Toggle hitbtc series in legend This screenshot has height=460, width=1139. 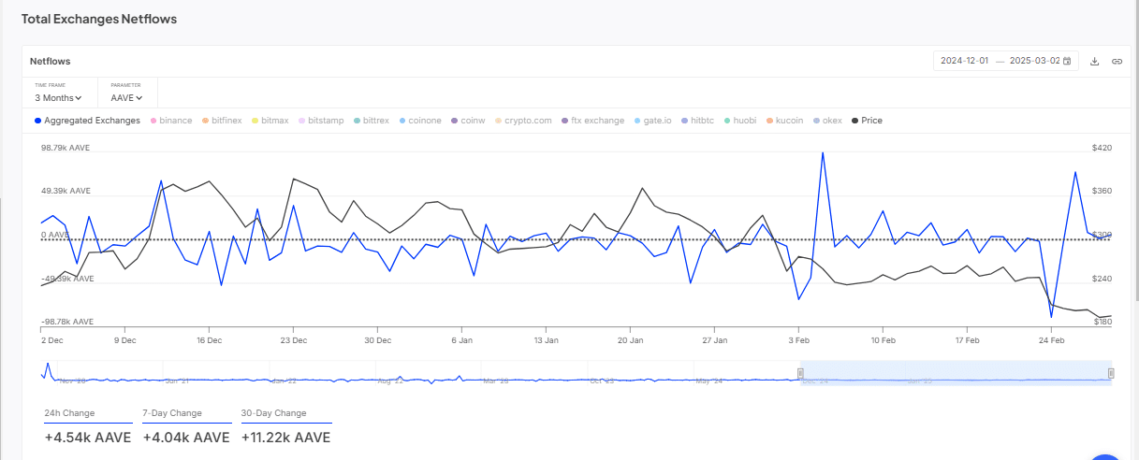(698, 121)
